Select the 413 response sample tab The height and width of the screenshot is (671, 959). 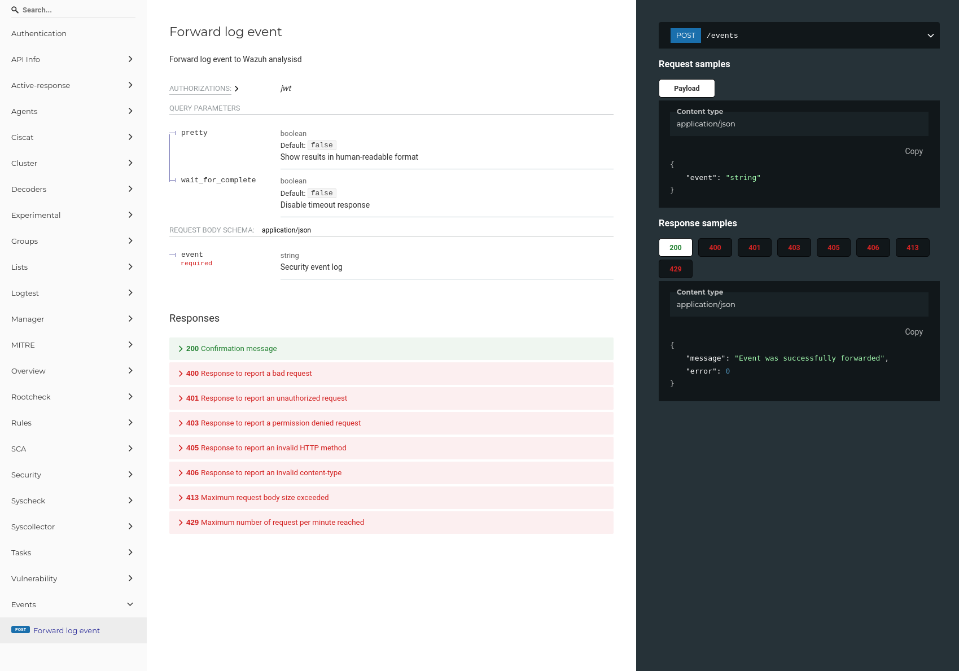912,247
